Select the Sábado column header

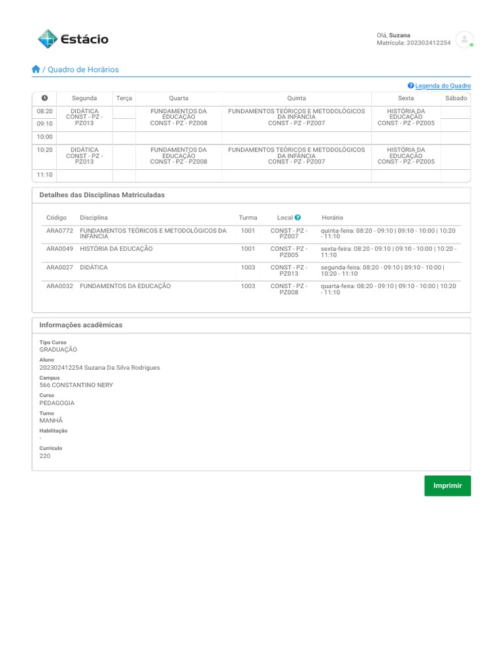coord(456,98)
